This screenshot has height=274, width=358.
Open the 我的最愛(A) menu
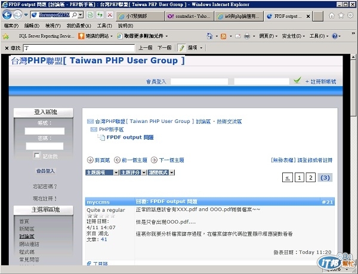click(x=79, y=26)
